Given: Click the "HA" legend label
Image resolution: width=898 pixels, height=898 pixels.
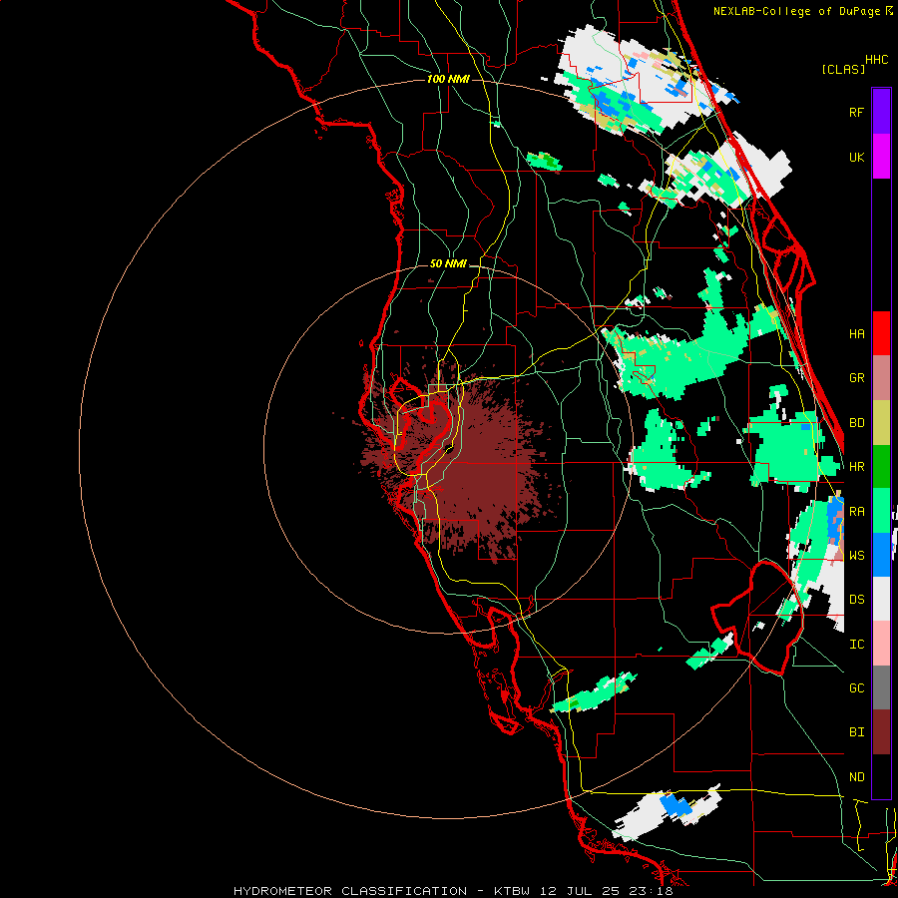Looking at the screenshot, I should pos(856,334).
